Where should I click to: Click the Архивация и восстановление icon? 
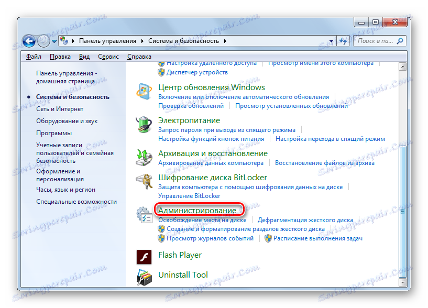pyautogui.click(x=144, y=158)
